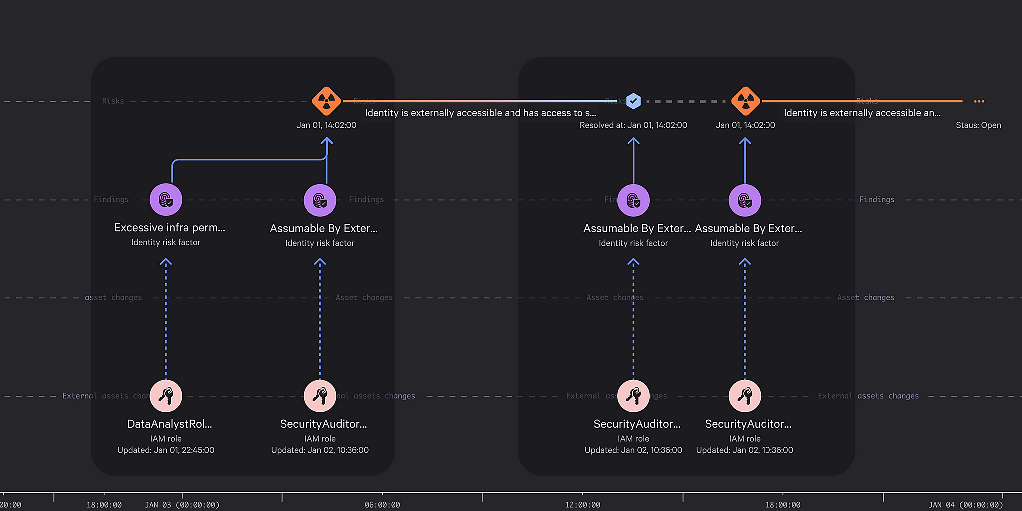Select the purple Assumable By Exter icon in the left group
The image size is (1022, 511).
[x=320, y=200]
